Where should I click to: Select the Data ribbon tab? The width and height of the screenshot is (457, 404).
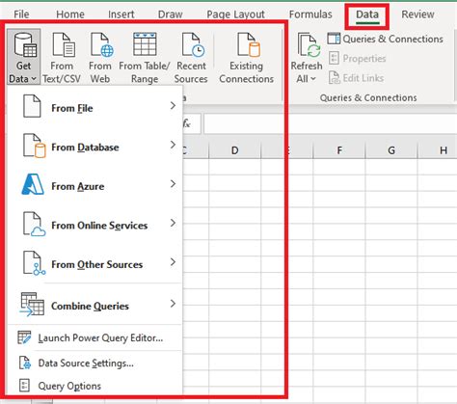point(367,14)
